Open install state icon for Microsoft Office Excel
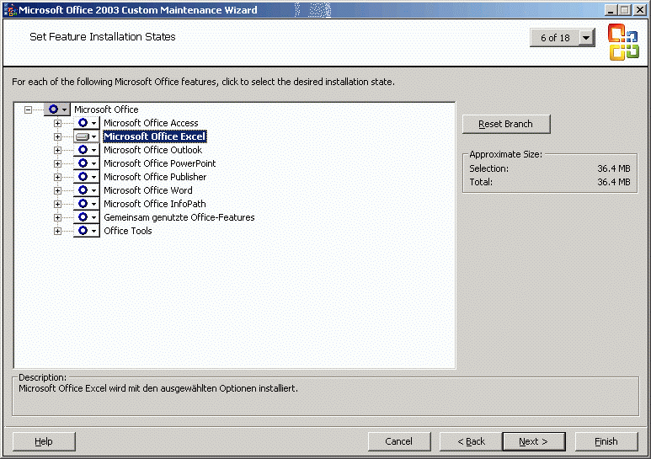 click(87, 136)
